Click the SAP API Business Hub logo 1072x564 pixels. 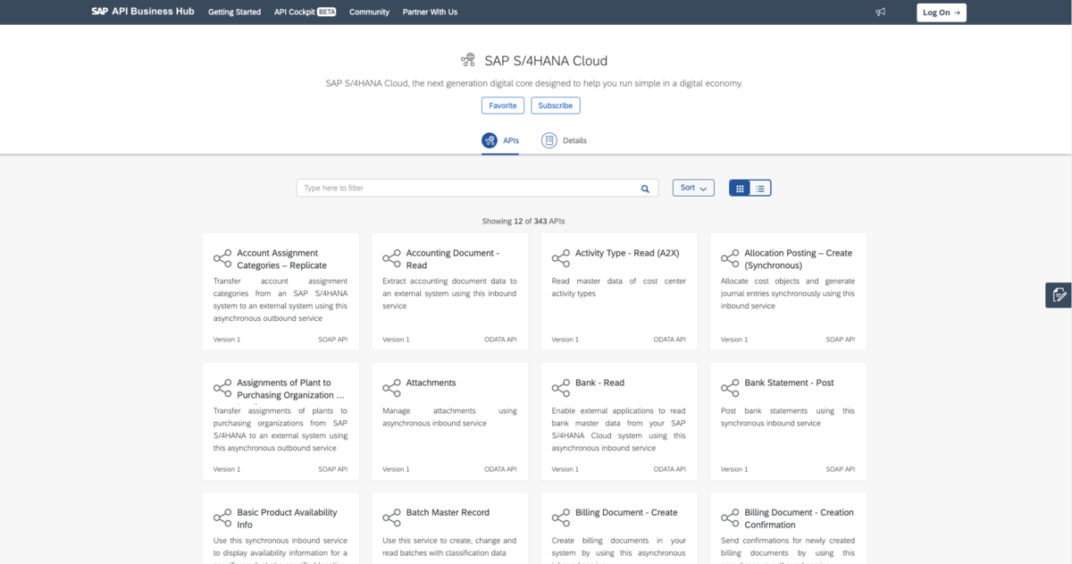pos(143,12)
